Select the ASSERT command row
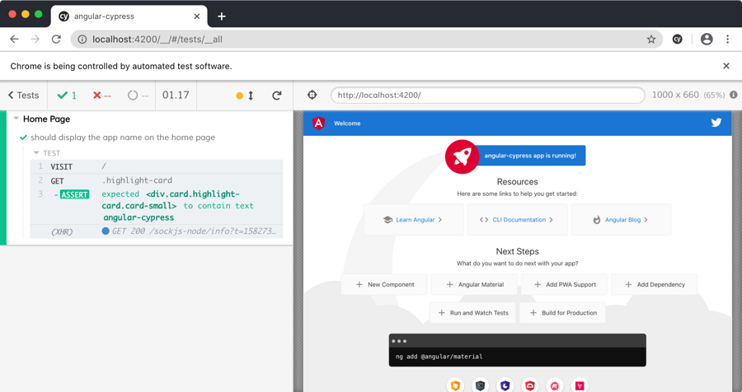Image resolution: width=742 pixels, height=392 pixels. 157,206
